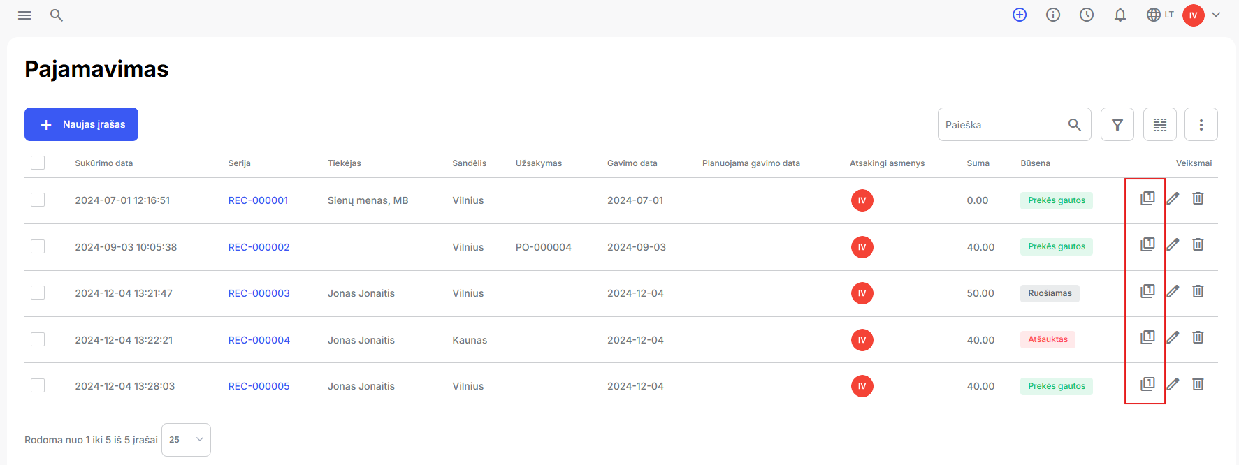Click the top bar search magnifier icon

[x=57, y=15]
